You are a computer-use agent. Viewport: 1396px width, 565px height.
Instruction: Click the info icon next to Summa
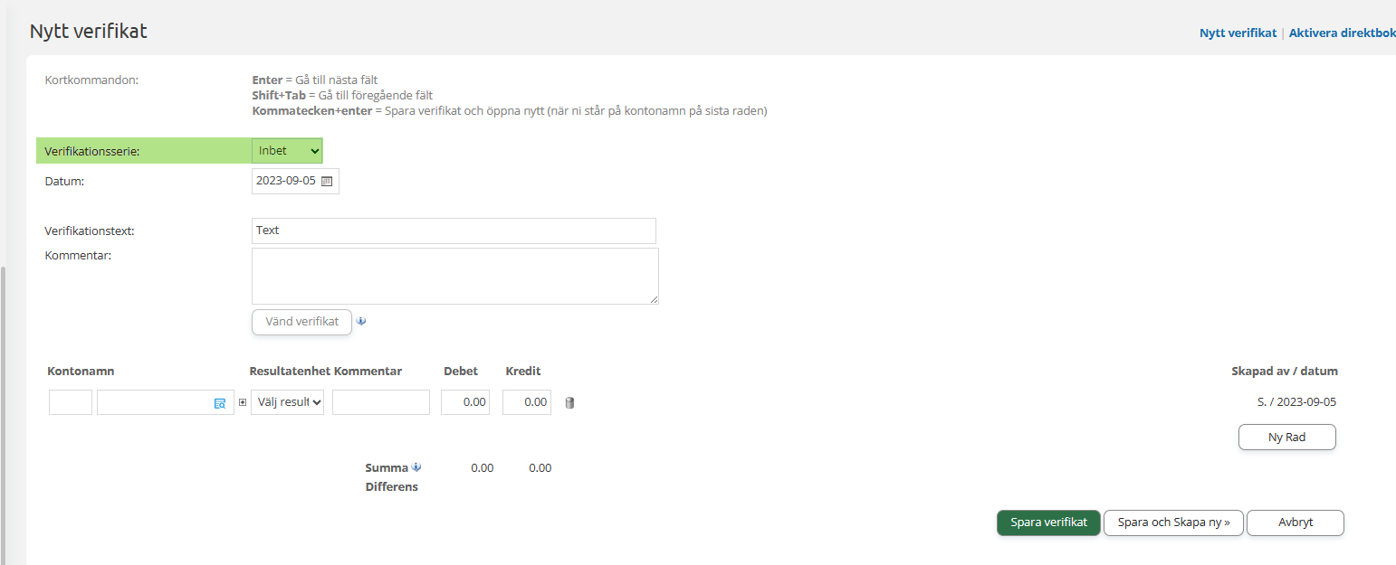point(416,467)
